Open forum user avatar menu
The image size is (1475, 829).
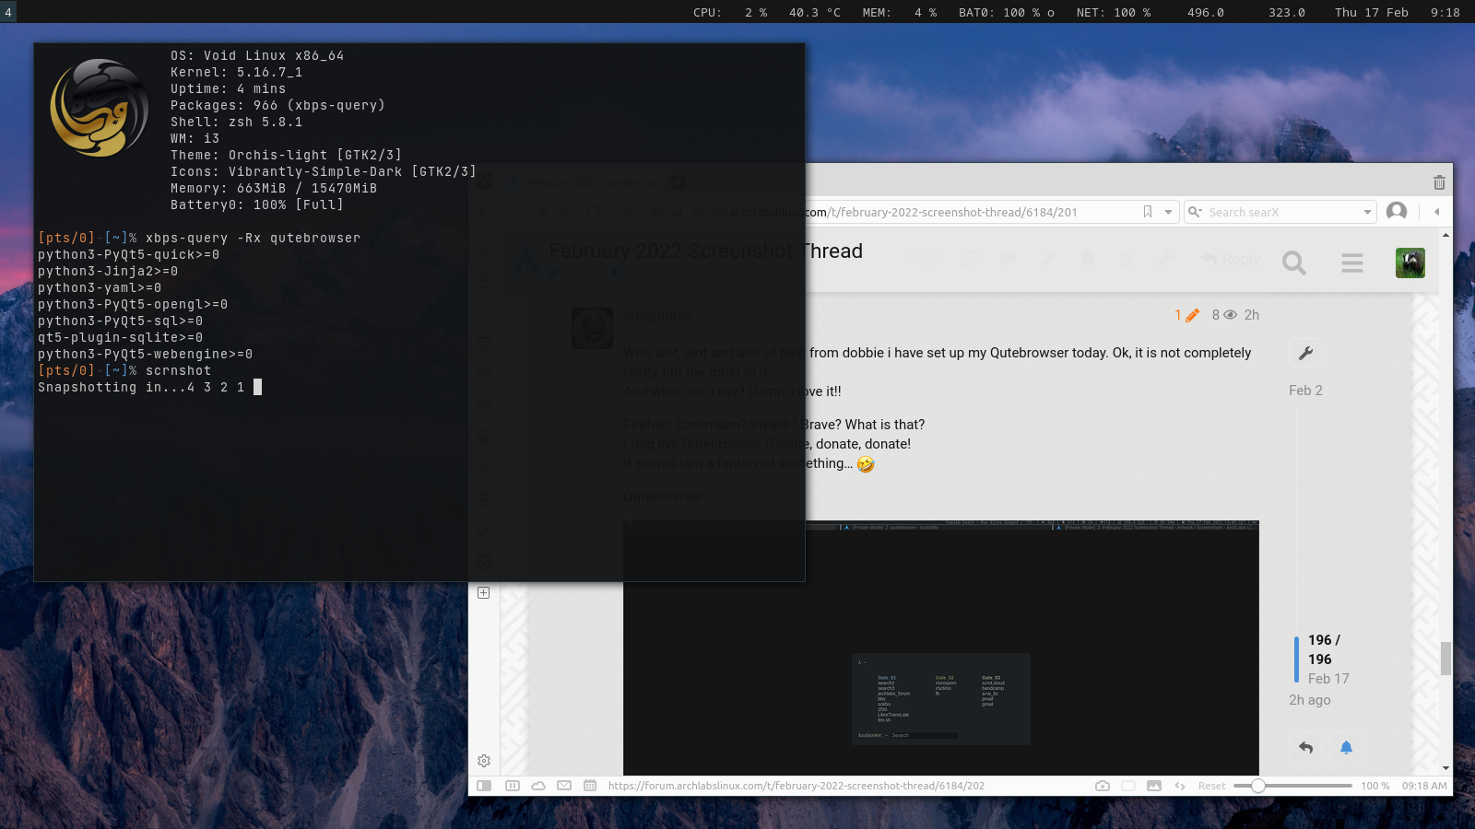[1410, 263]
